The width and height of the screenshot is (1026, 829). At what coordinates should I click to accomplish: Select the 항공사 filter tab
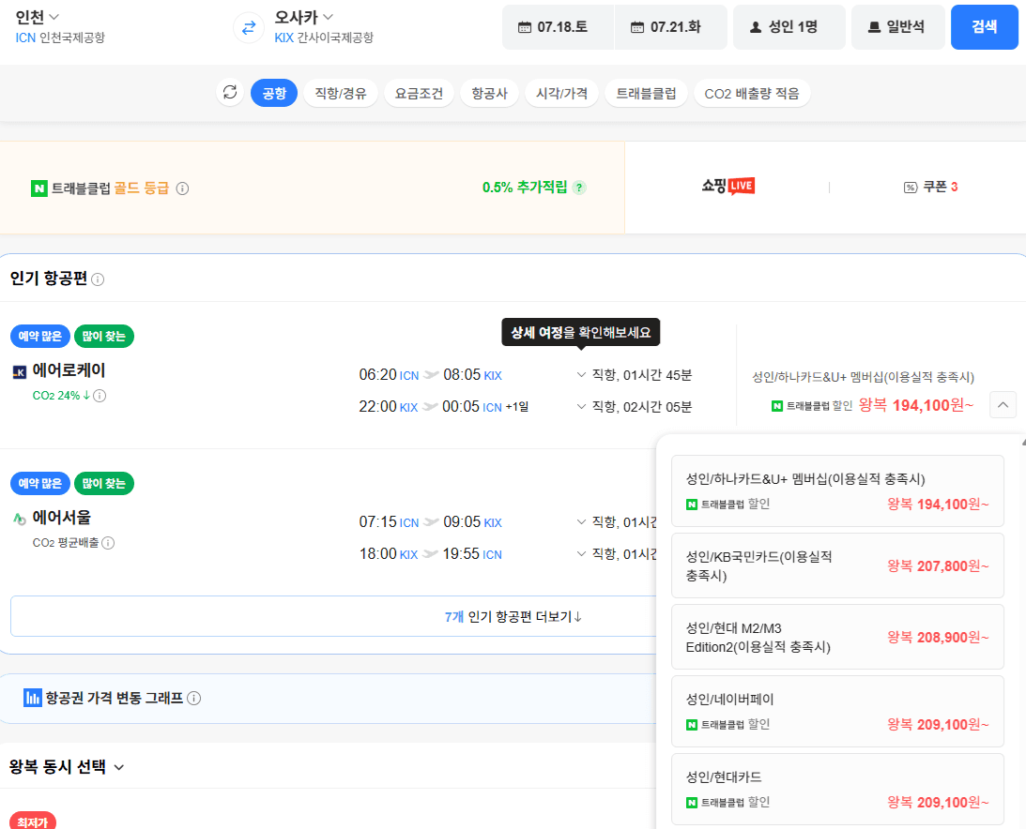point(489,93)
